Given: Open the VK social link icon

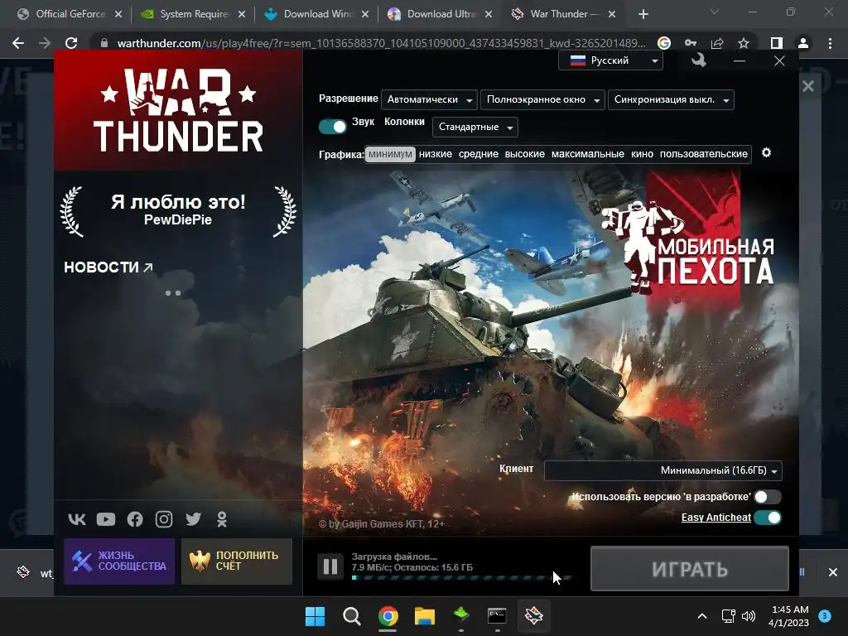Looking at the screenshot, I should 77,519.
